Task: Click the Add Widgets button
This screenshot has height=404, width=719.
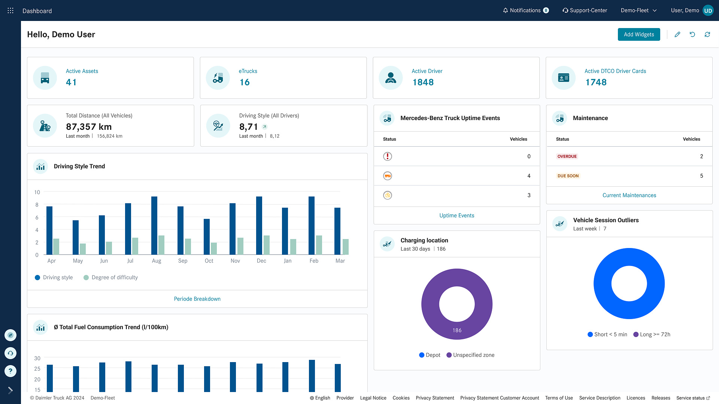Action: point(639,34)
